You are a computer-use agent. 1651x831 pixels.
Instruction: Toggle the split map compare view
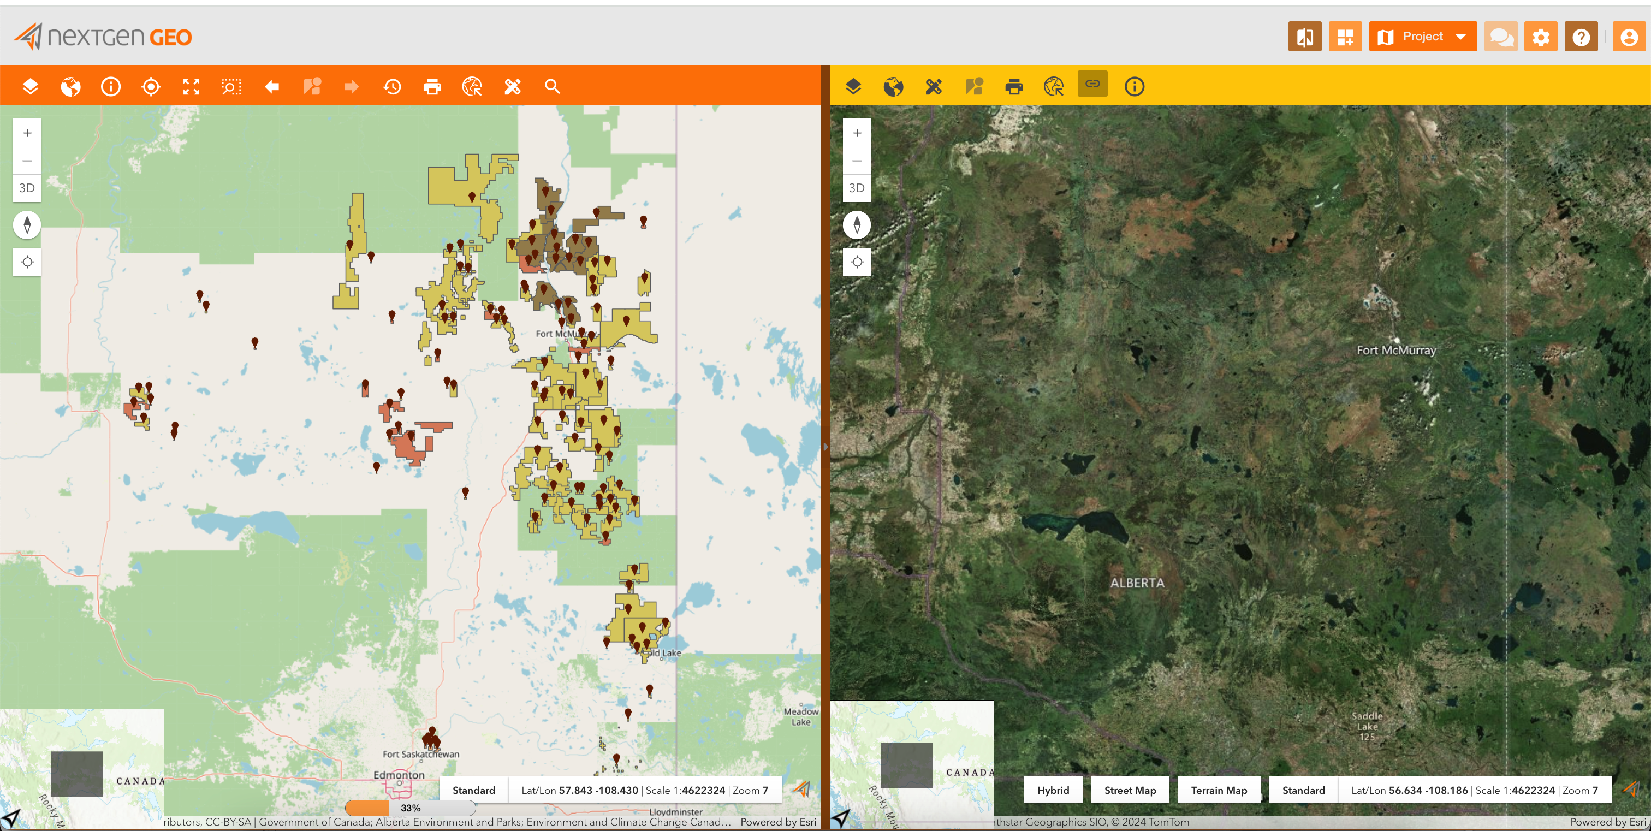click(1305, 37)
